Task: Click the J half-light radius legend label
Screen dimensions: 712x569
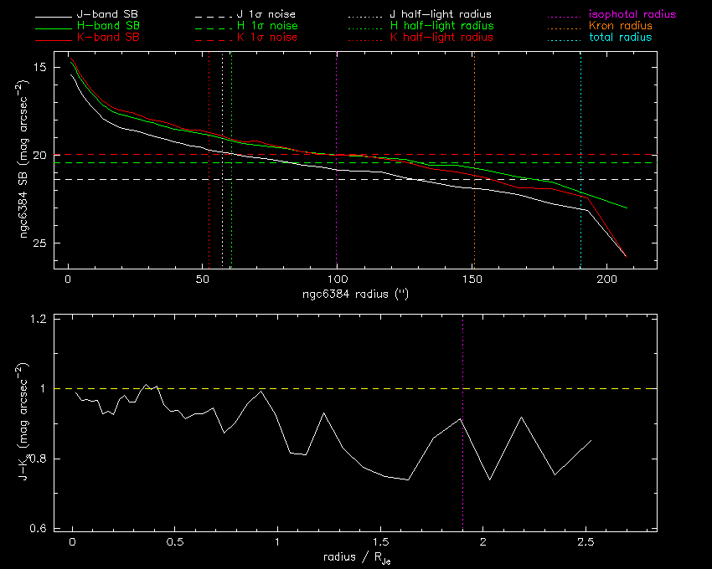Action: click(441, 15)
